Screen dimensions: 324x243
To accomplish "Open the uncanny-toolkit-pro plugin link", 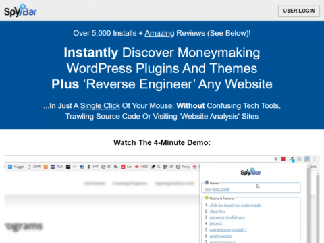I will [227, 217].
